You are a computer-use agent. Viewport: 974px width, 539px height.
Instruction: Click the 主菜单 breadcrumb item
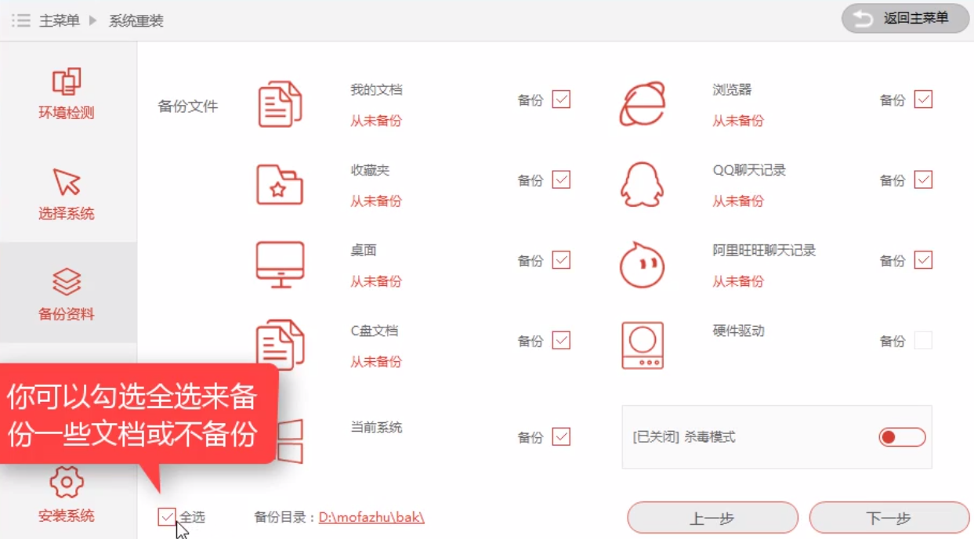click(x=60, y=20)
